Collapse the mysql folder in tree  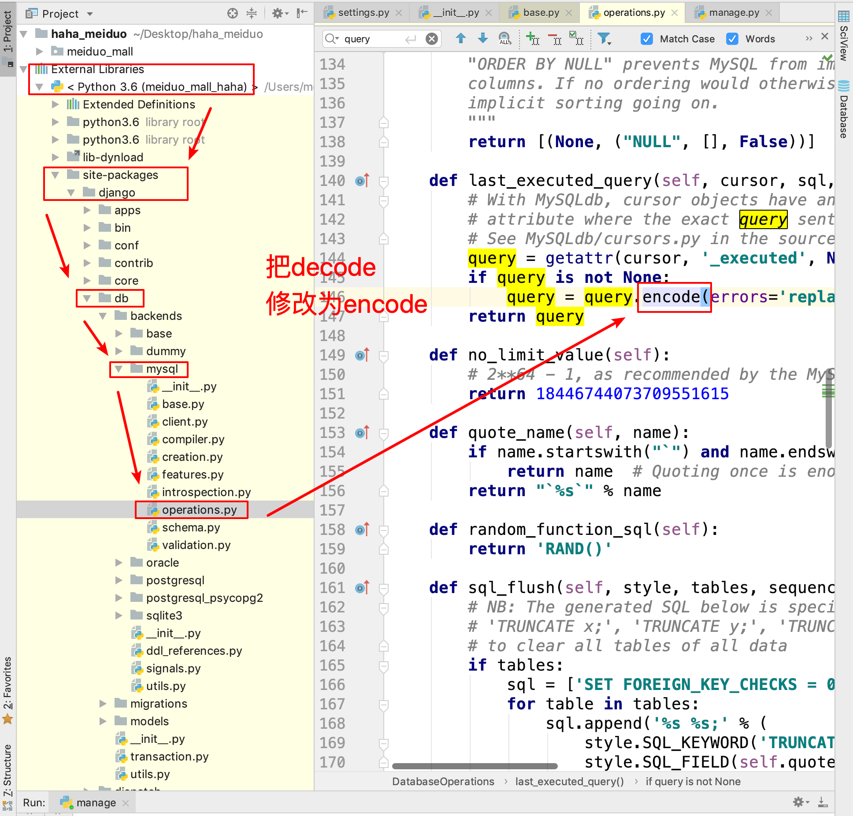(x=119, y=369)
